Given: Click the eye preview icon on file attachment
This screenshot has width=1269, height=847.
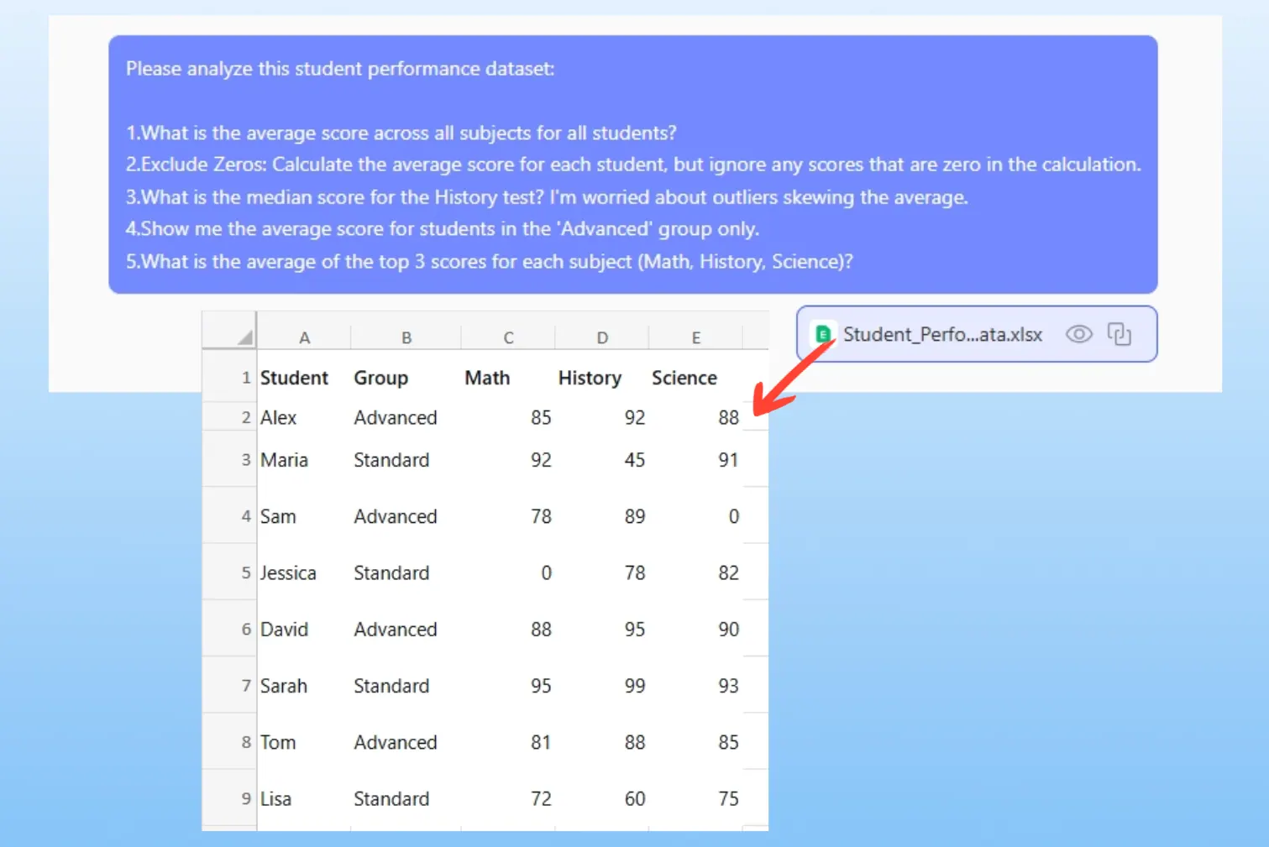Looking at the screenshot, I should click(1078, 334).
